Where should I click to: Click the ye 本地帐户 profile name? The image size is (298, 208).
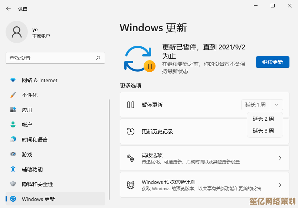point(41,33)
